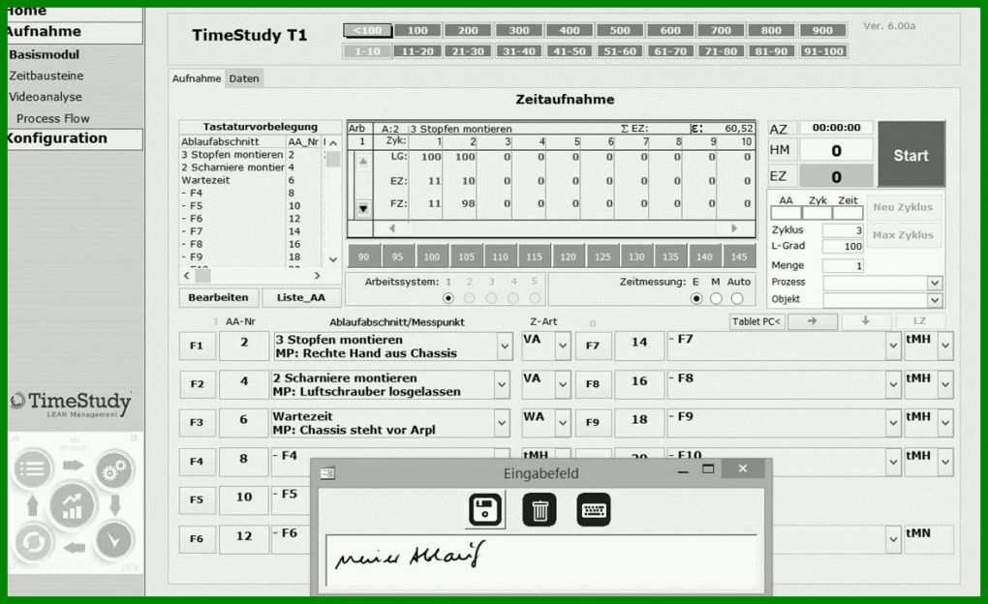Open the tMH dropdown in the F9 row
This screenshot has height=604, width=988.
point(945,423)
